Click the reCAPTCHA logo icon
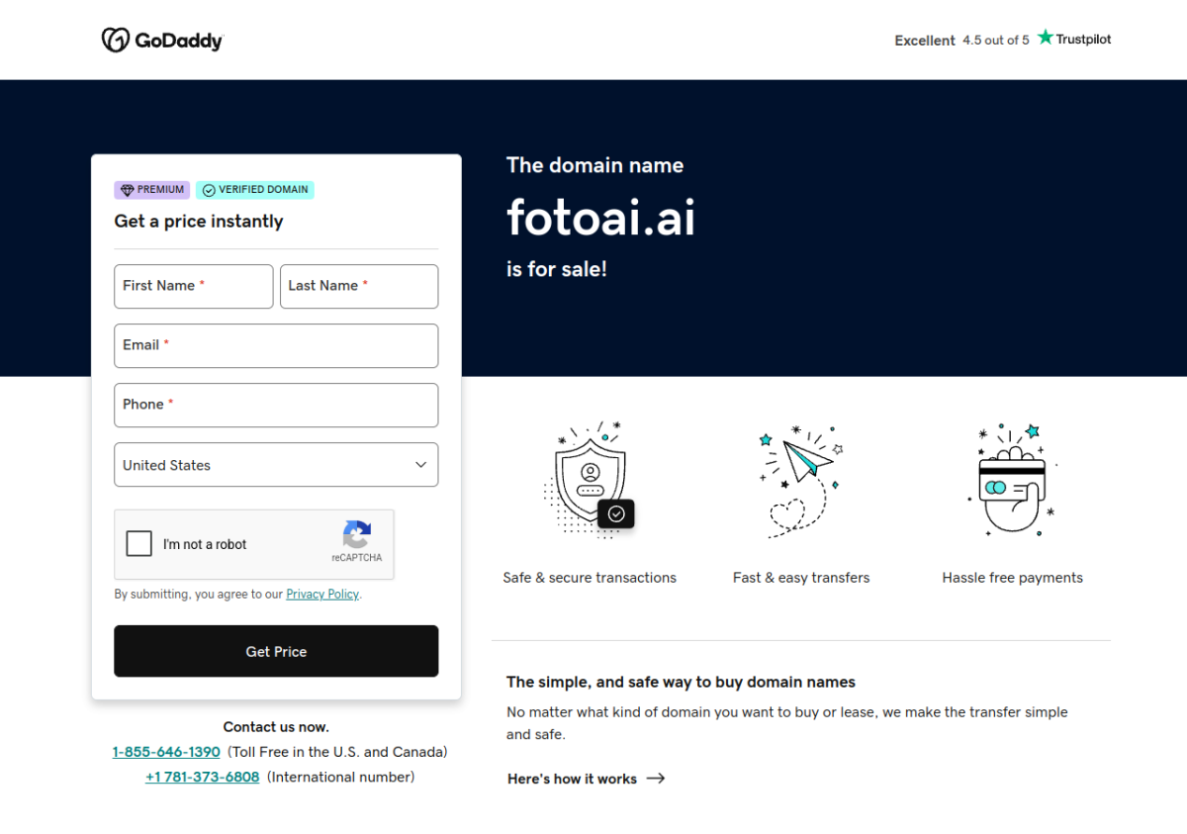This screenshot has width=1187, height=834. (x=356, y=534)
